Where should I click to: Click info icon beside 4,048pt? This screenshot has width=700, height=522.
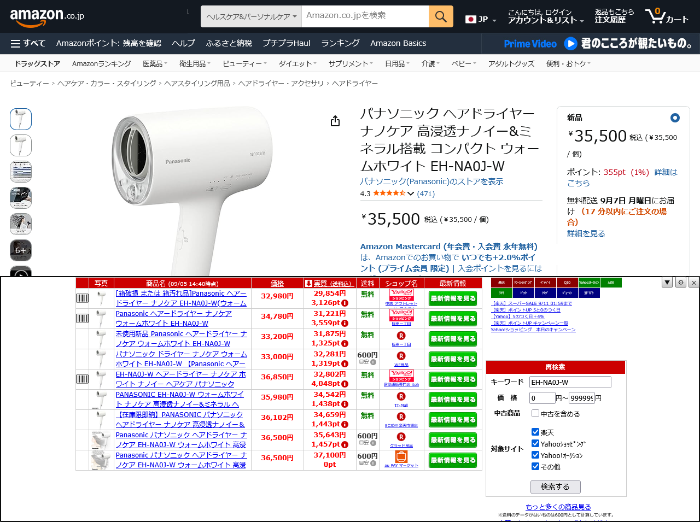click(345, 384)
